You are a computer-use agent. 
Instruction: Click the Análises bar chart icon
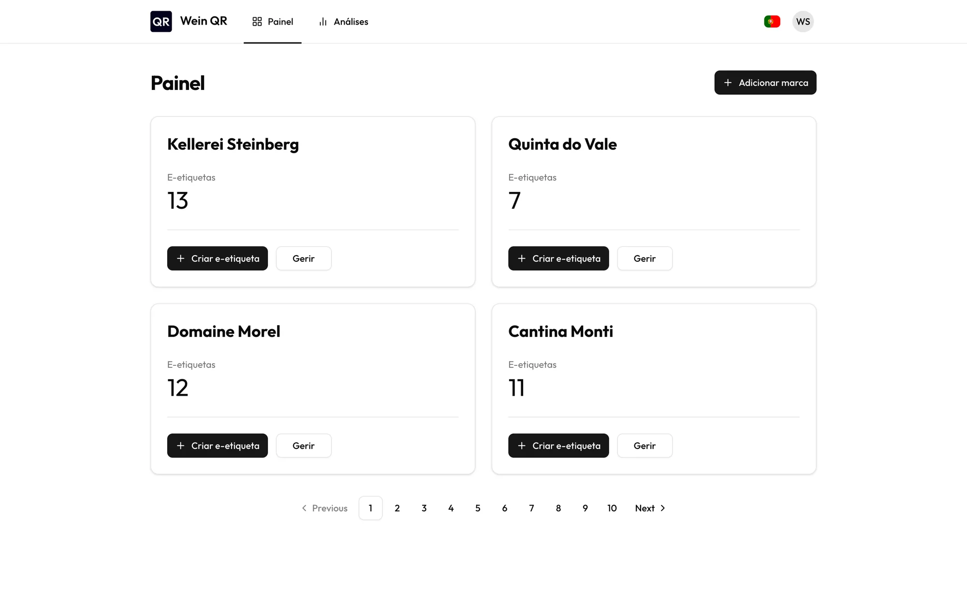[323, 22]
